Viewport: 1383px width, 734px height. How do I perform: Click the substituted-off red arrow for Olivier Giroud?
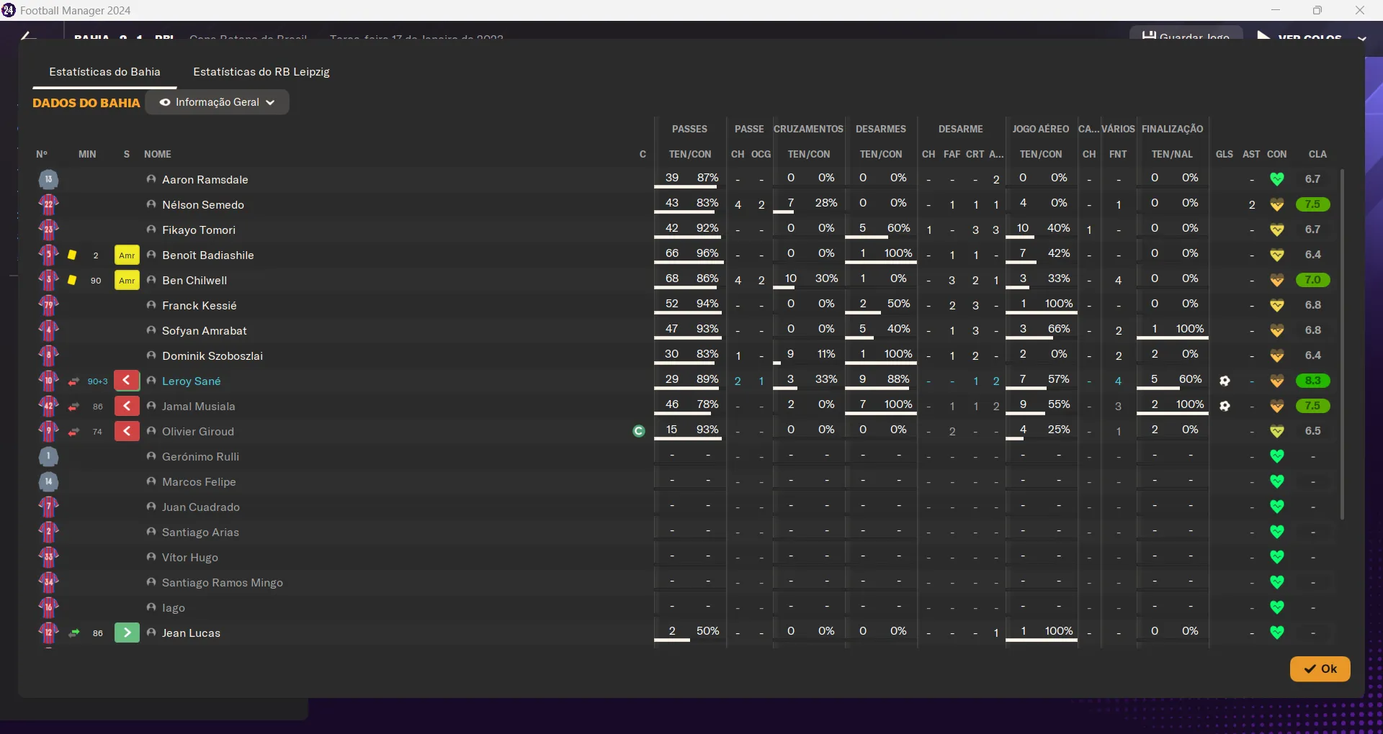click(x=127, y=431)
